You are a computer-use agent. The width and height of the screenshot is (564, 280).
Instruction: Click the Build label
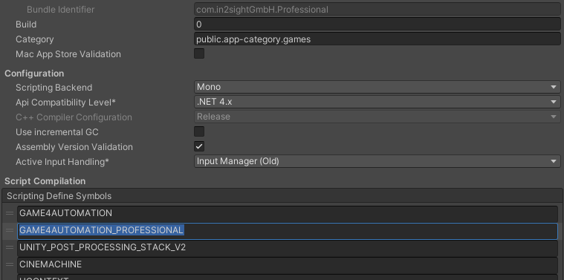click(x=26, y=25)
